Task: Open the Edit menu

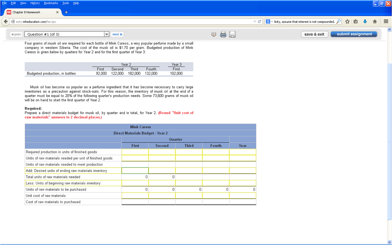Action: tap(13, 3)
